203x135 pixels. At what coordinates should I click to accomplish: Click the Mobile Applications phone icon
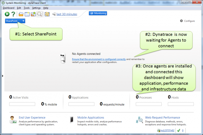point(72,119)
